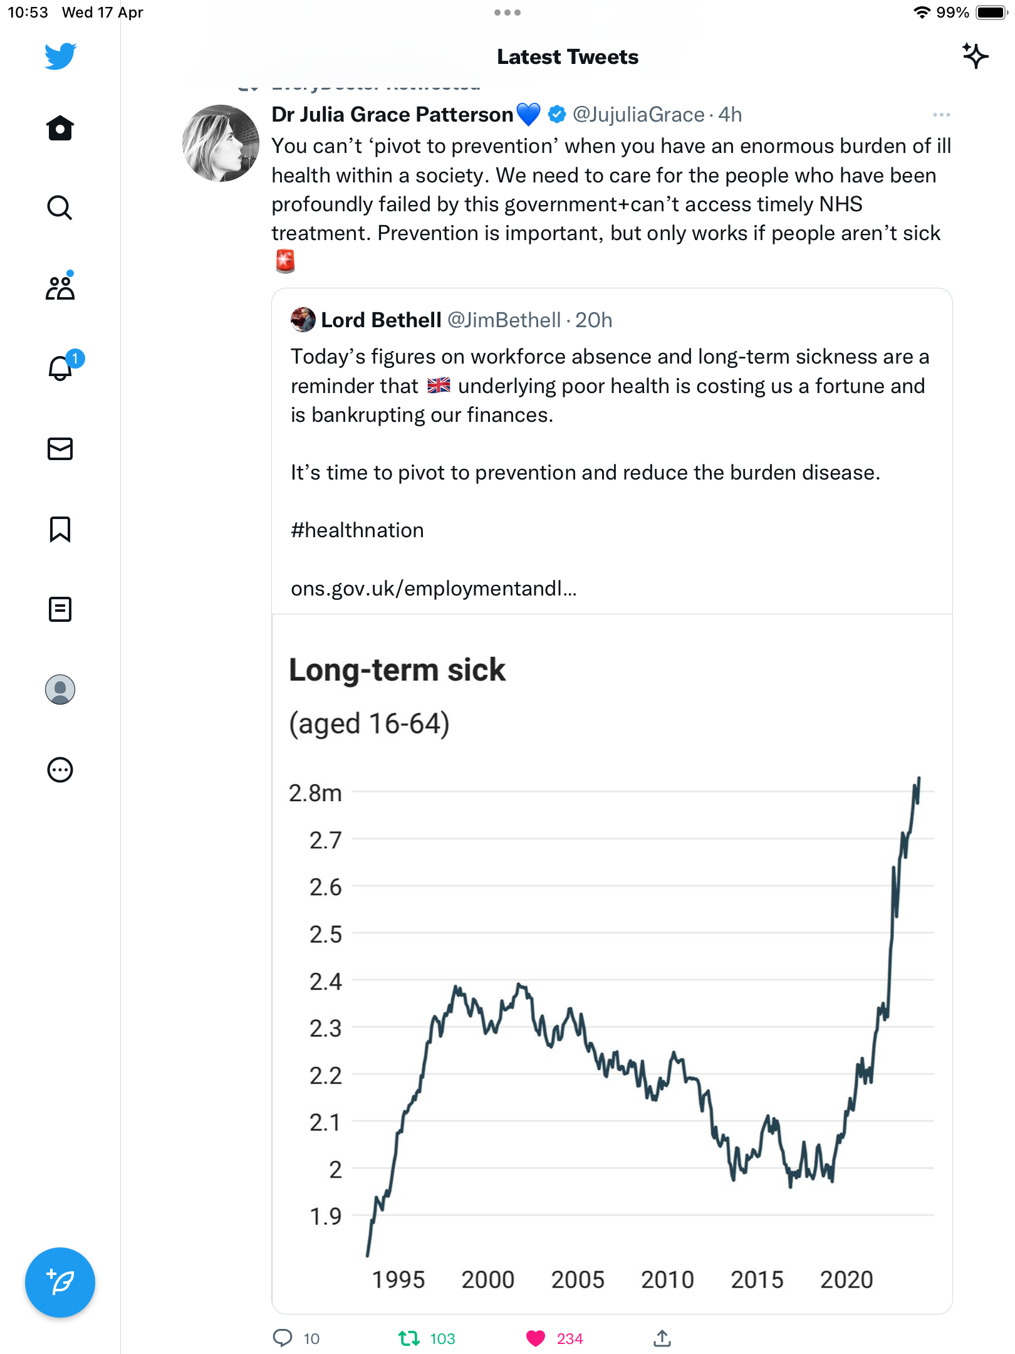Tap the compose new tweet button
This screenshot has width=1015, height=1354.
pyautogui.click(x=60, y=1283)
